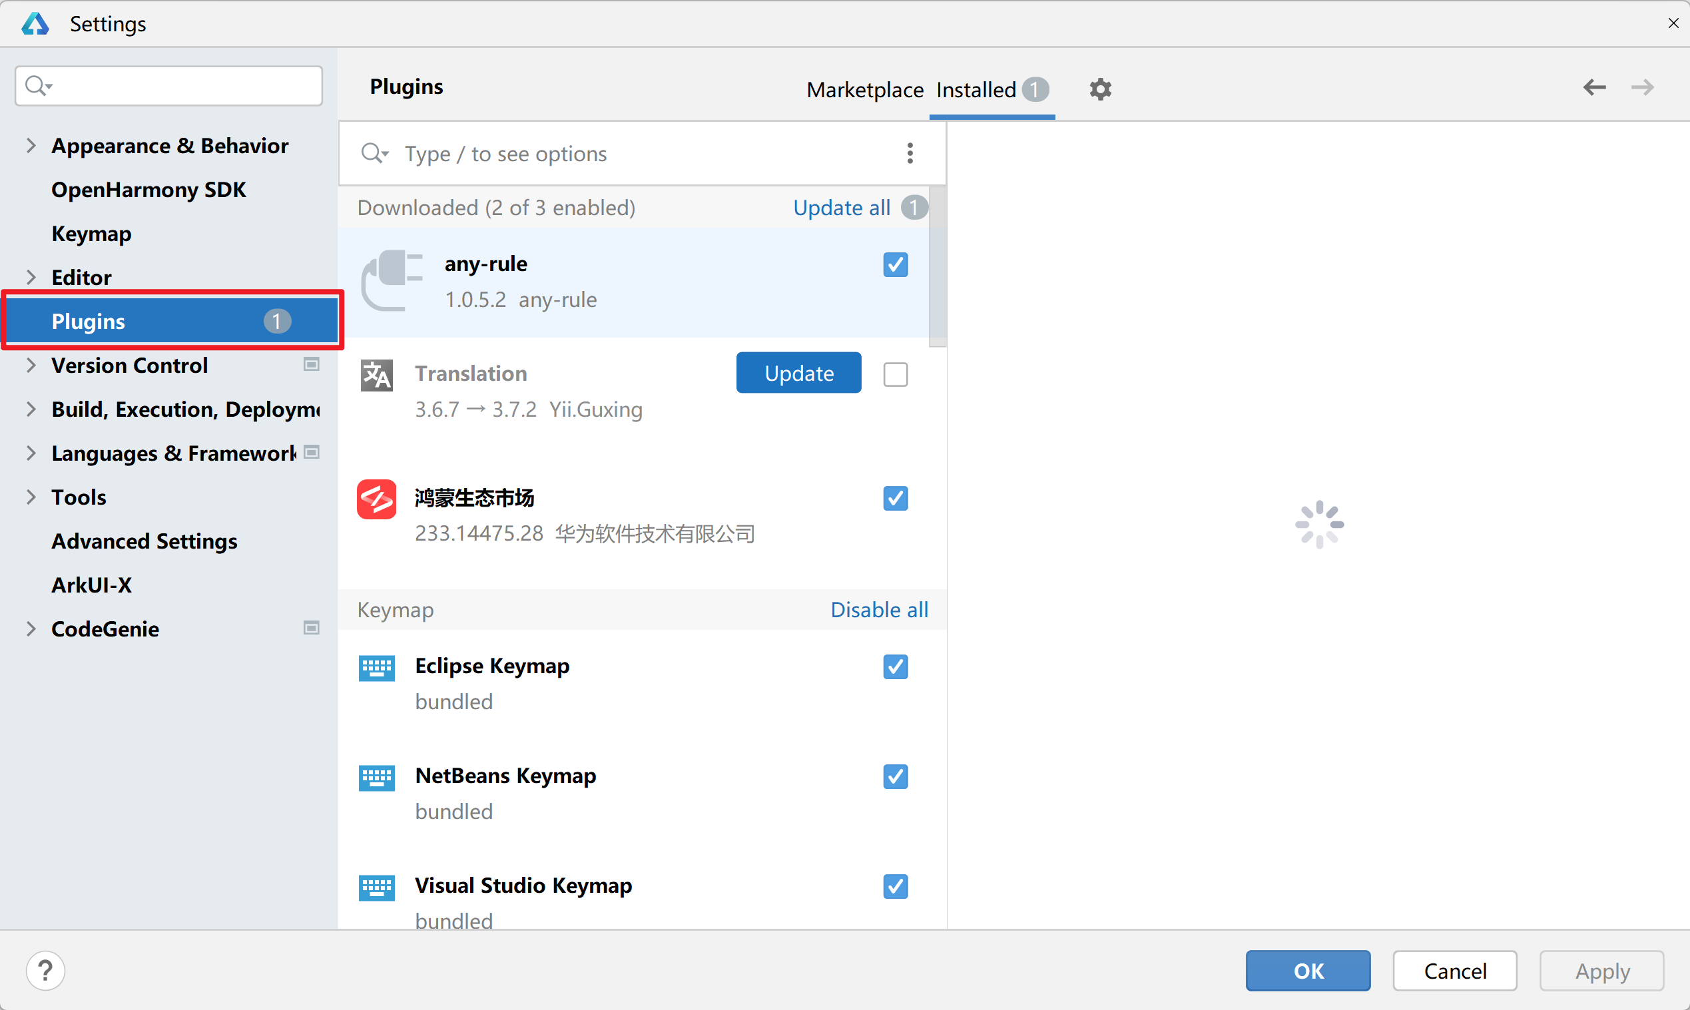
Task: Open plugin settings gear icon
Action: pyautogui.click(x=1100, y=89)
